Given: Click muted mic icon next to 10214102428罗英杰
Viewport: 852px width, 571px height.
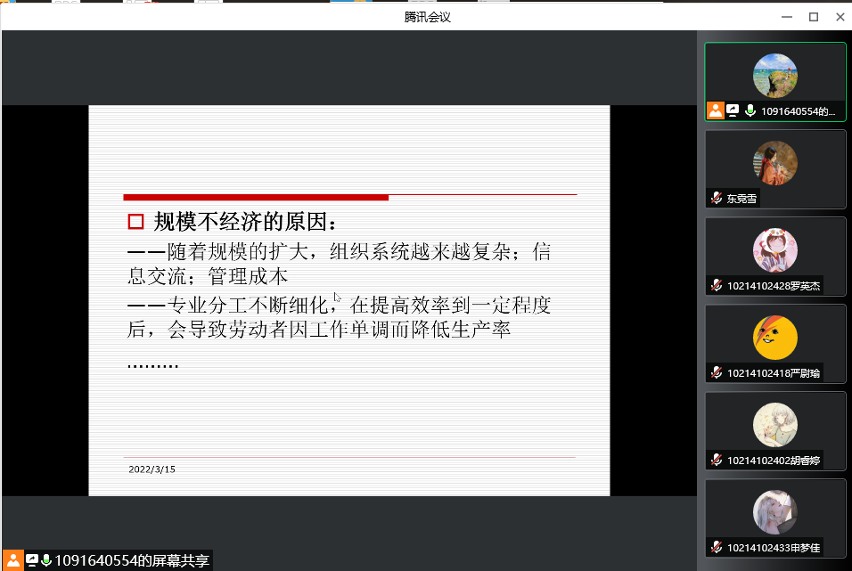Looking at the screenshot, I should [x=716, y=285].
